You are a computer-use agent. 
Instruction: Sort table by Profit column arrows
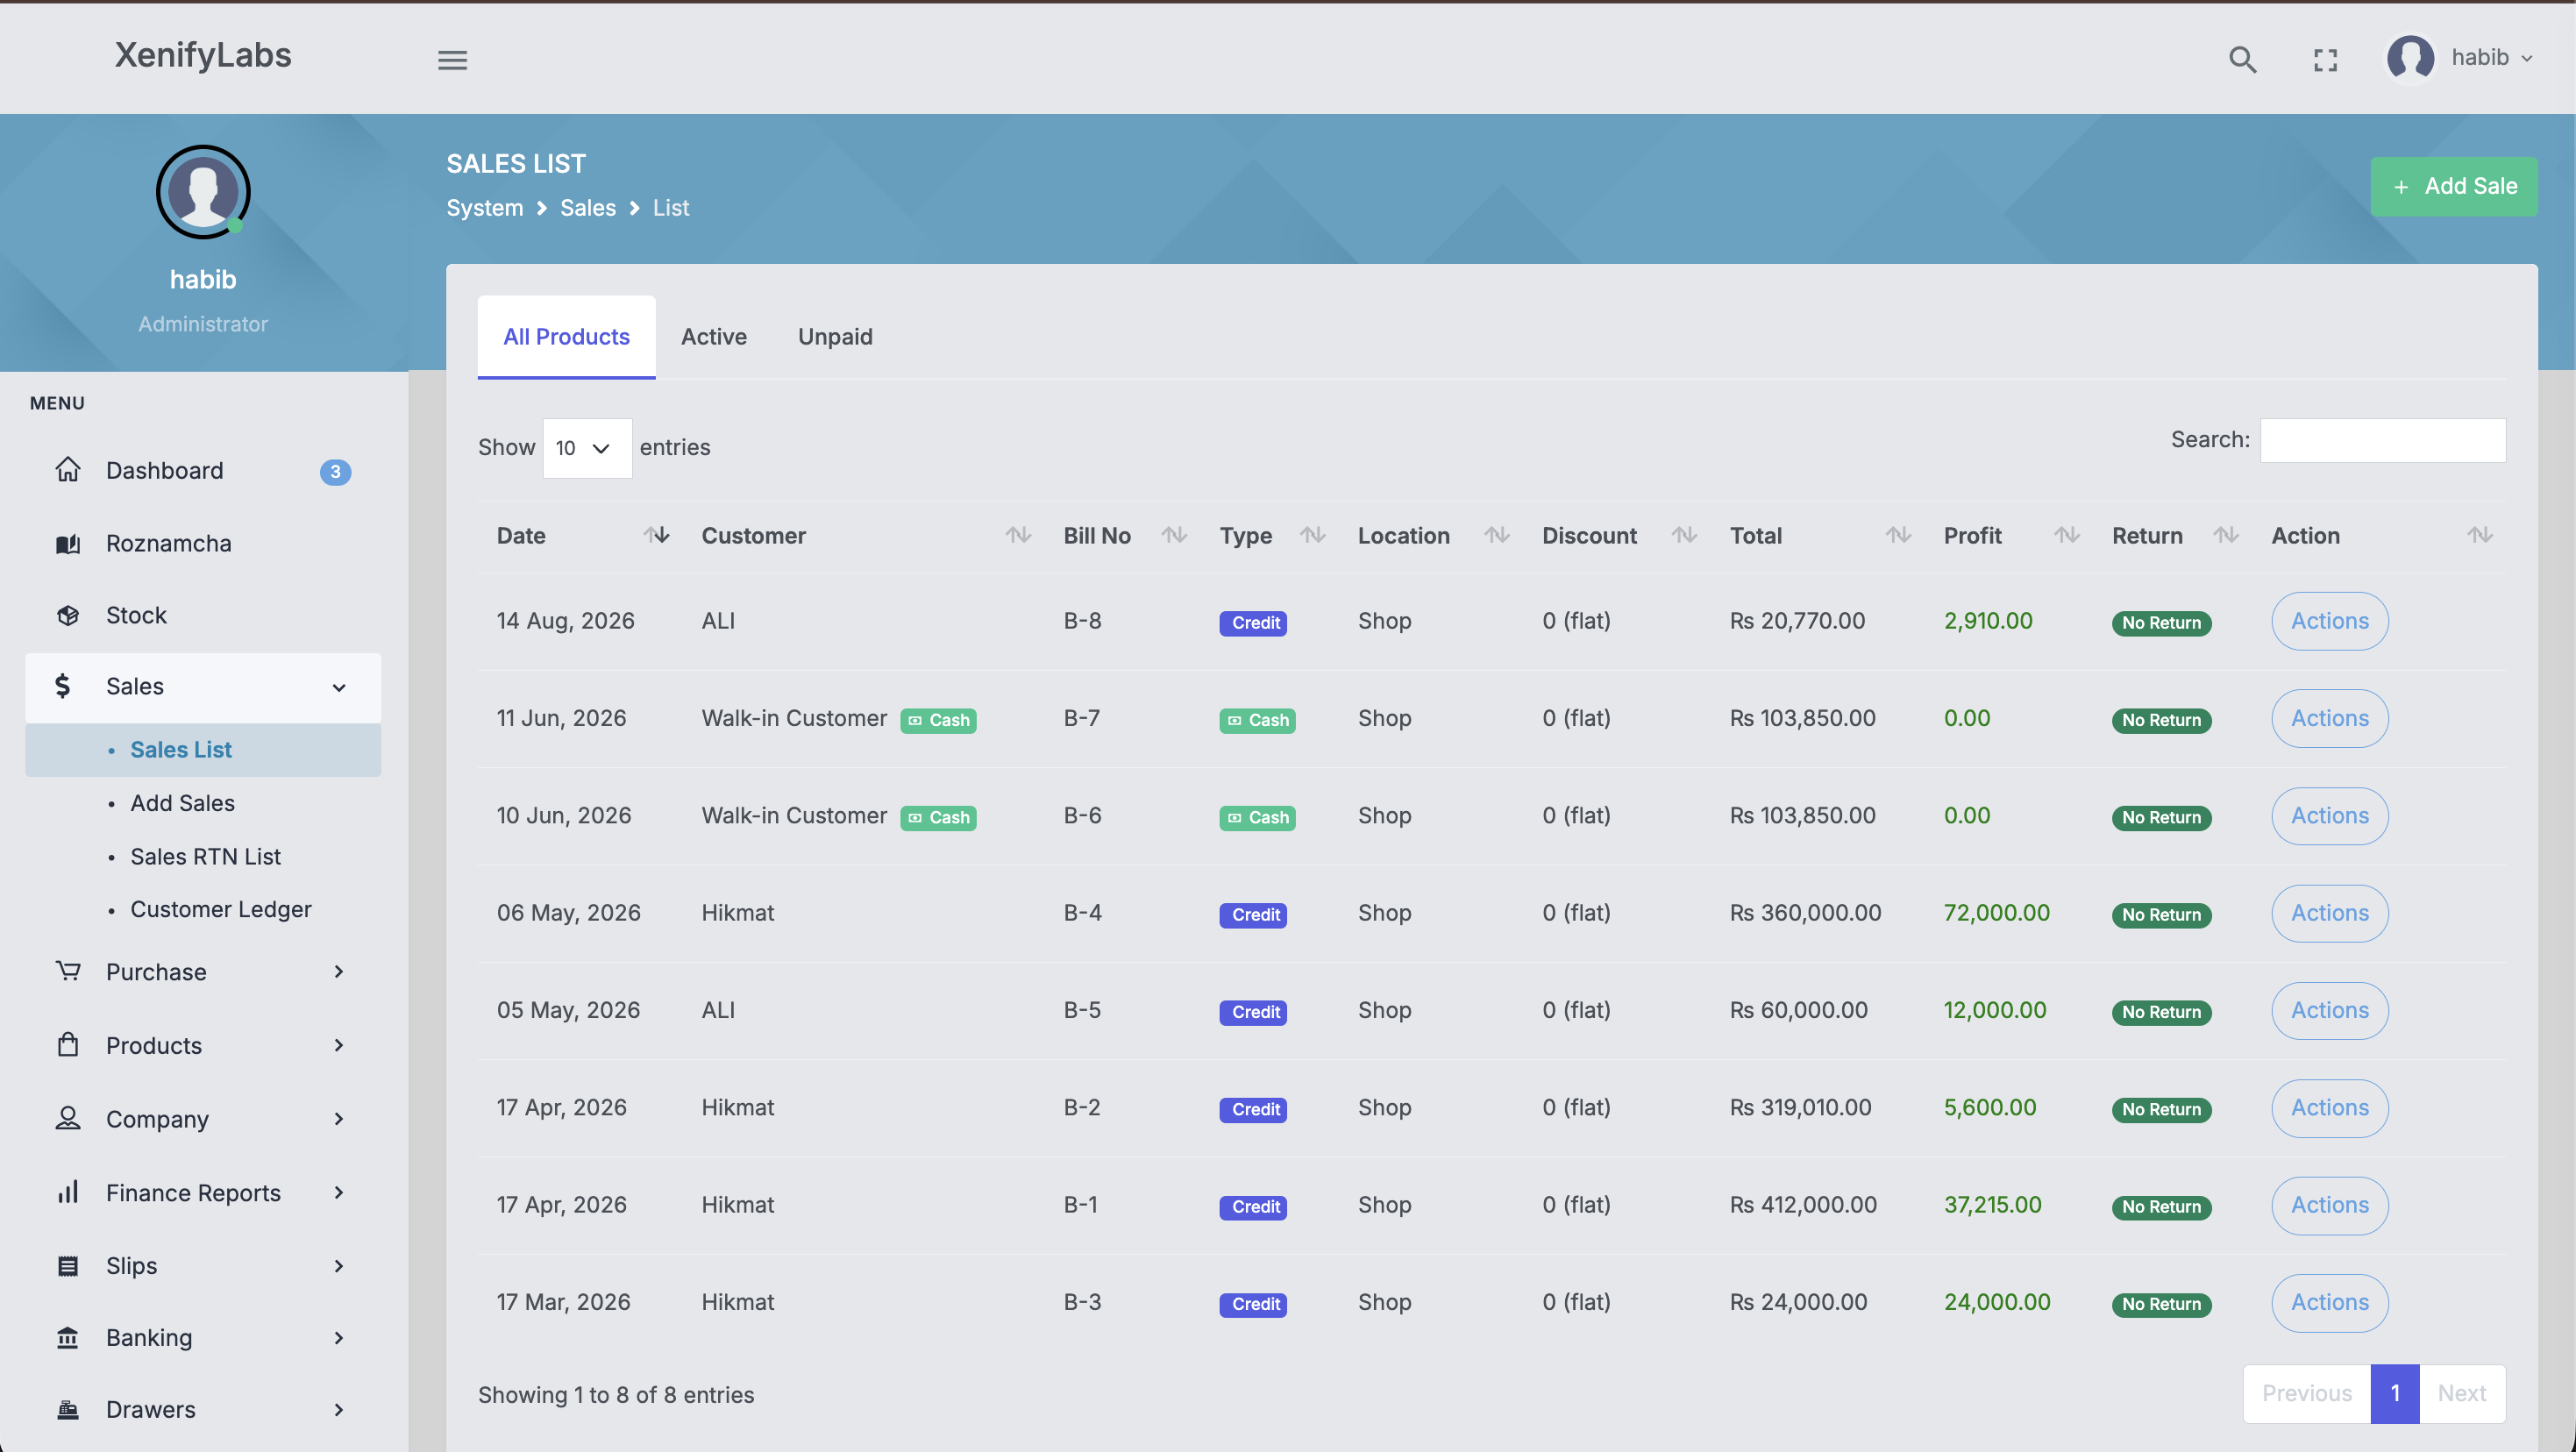[x=2066, y=535]
